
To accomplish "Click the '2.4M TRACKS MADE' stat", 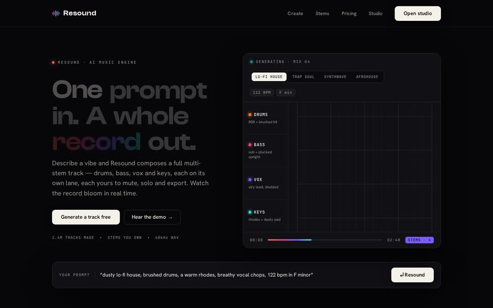I will pyautogui.click(x=73, y=237).
